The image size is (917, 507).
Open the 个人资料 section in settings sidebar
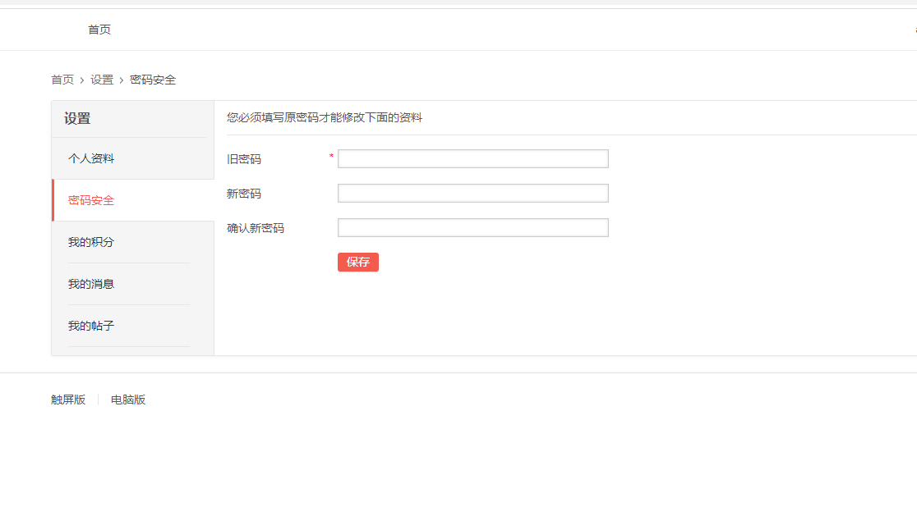click(x=91, y=158)
